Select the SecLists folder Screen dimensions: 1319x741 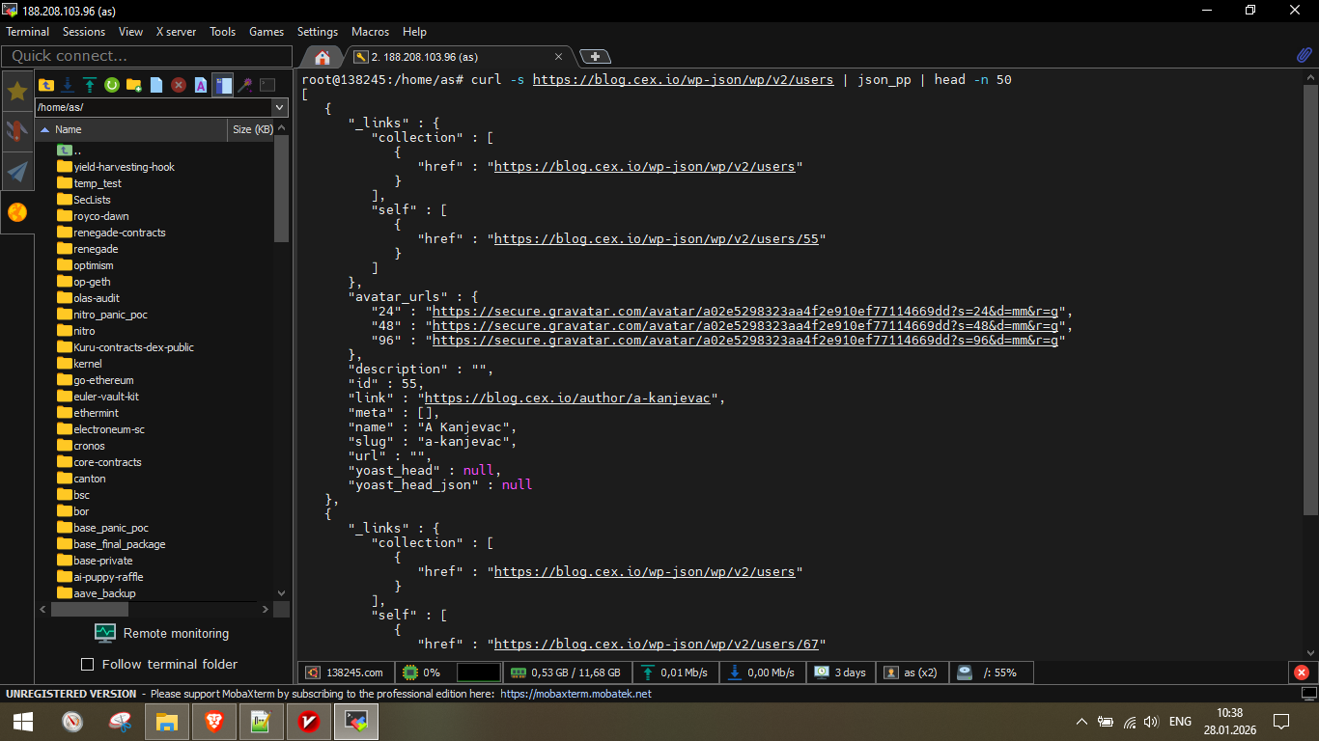tap(93, 200)
